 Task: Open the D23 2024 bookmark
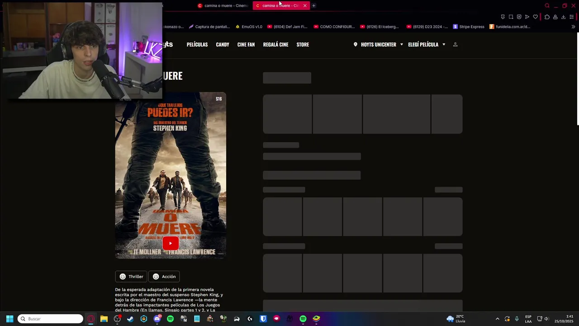click(x=427, y=27)
